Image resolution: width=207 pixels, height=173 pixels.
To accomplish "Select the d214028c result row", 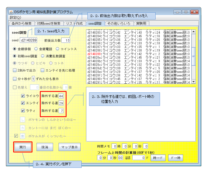I will tap(139, 65).
